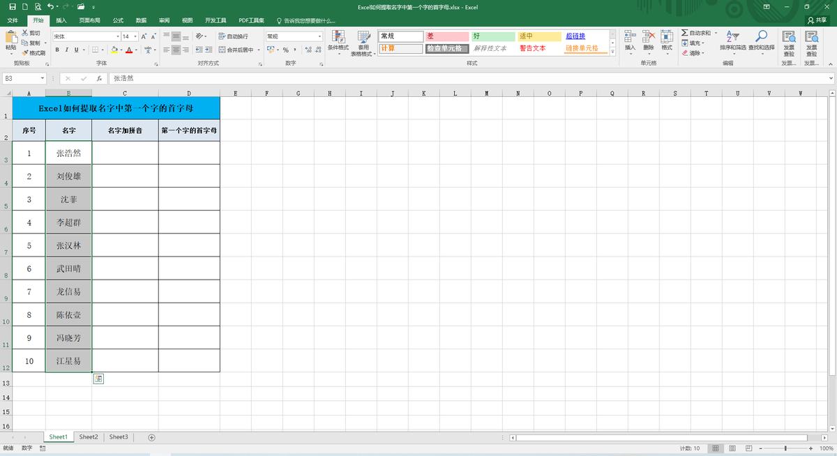
Task: Click the Sort and Filter (排序和筛选) icon
Action: pyautogui.click(x=732, y=40)
